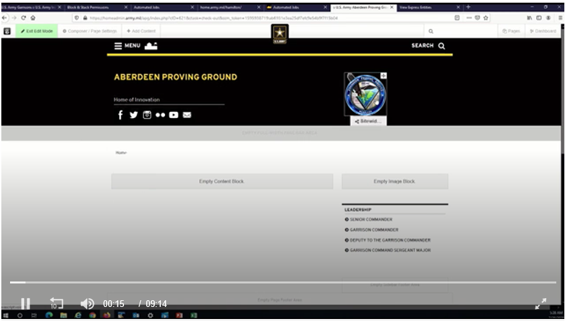Click the garrison crest image
565x321 pixels.
coord(365,94)
